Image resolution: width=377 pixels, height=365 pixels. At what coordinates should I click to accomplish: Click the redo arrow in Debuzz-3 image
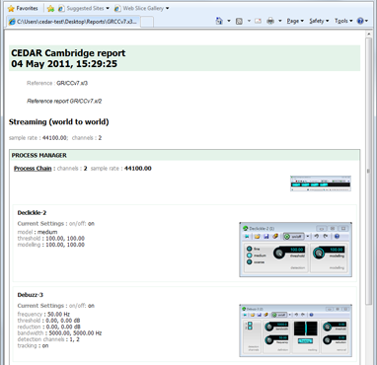(x=303, y=315)
